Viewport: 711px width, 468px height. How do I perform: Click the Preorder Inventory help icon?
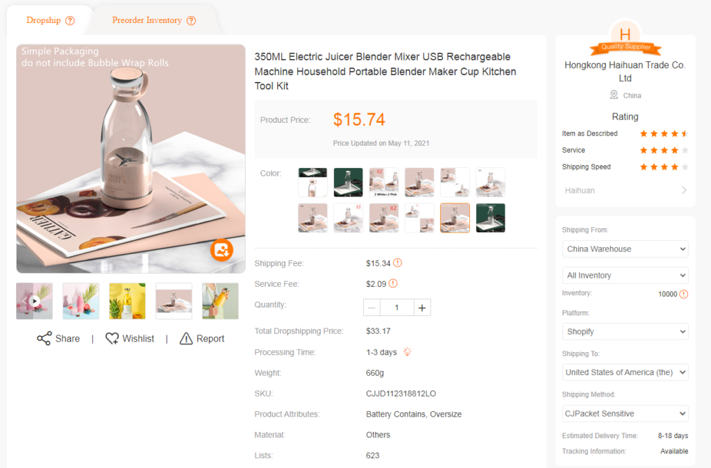coord(192,20)
